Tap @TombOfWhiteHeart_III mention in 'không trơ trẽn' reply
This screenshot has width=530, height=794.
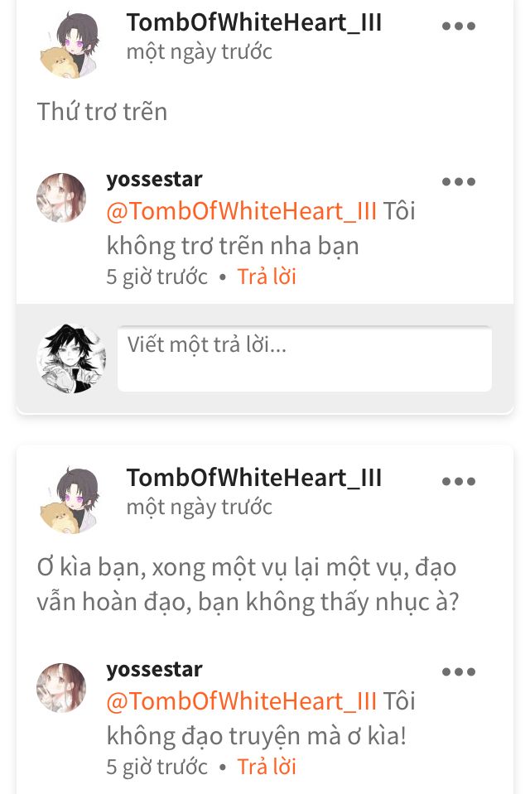tap(242, 211)
